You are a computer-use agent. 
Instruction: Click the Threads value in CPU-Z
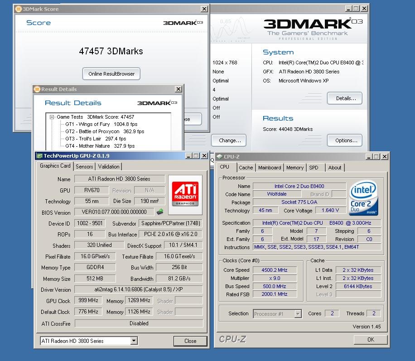(x=374, y=313)
